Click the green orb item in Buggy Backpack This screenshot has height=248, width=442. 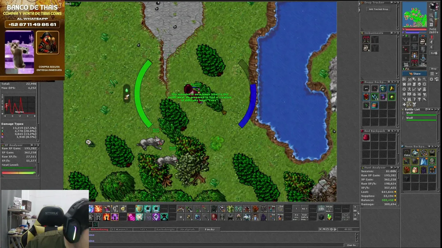pyautogui.click(x=392, y=97)
